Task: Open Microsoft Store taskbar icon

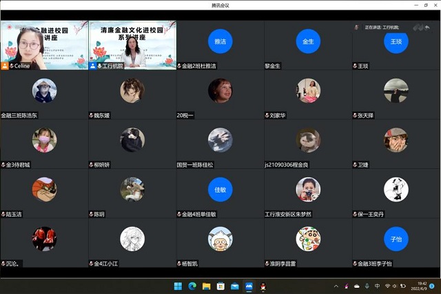Action: coord(220,286)
